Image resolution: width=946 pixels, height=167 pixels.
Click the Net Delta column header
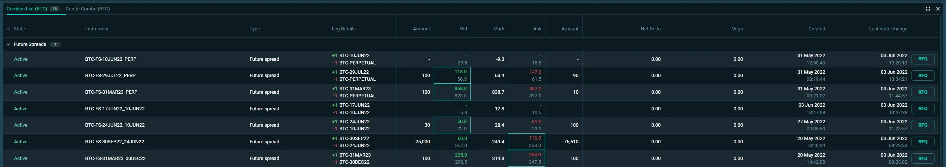point(650,29)
